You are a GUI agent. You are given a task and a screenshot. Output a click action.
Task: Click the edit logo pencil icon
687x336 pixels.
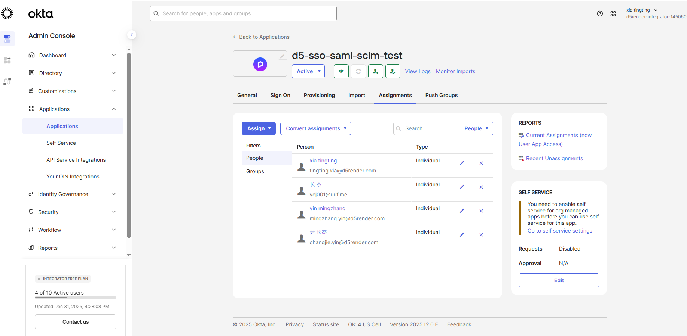pyautogui.click(x=282, y=56)
